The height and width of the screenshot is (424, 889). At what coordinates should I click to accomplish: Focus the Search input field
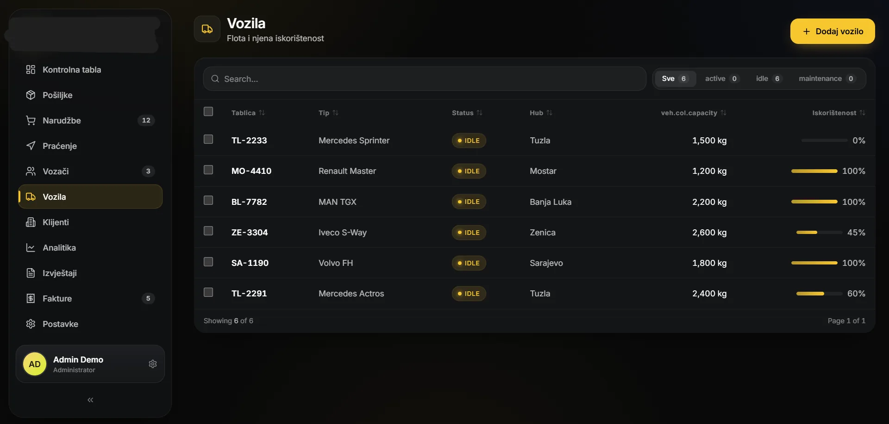tap(425, 79)
